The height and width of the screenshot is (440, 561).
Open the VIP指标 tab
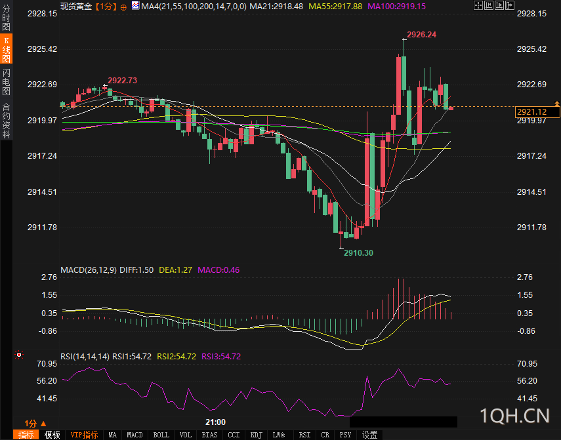84,435
